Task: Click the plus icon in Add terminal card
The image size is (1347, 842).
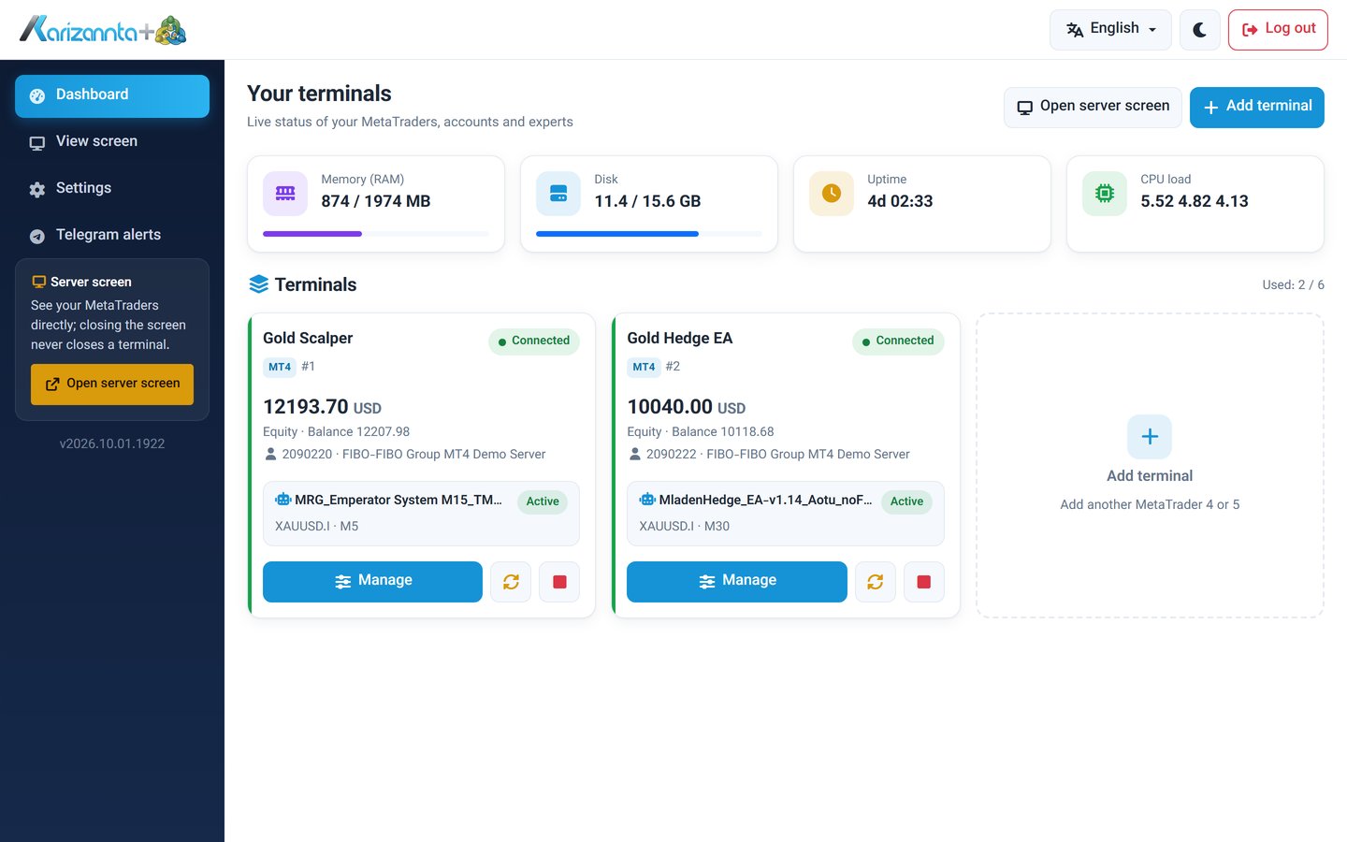Action: pos(1150,437)
